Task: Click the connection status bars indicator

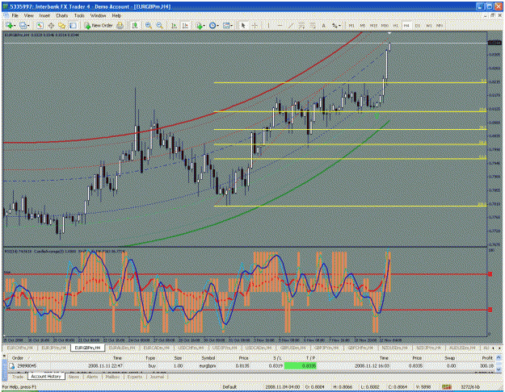Action: point(446,387)
